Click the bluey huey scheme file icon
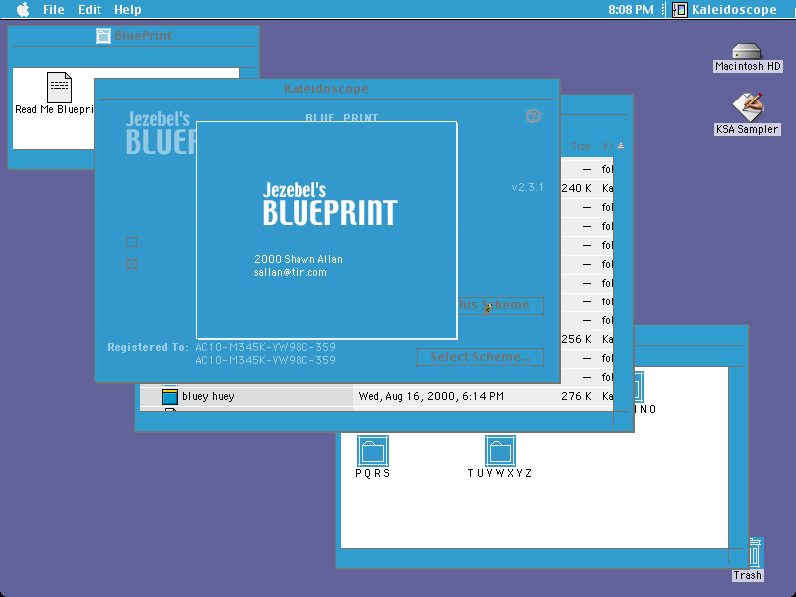The height and width of the screenshot is (597, 796). pyautogui.click(x=169, y=396)
